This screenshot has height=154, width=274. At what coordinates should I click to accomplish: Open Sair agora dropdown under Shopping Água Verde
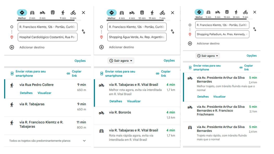click(x=121, y=61)
